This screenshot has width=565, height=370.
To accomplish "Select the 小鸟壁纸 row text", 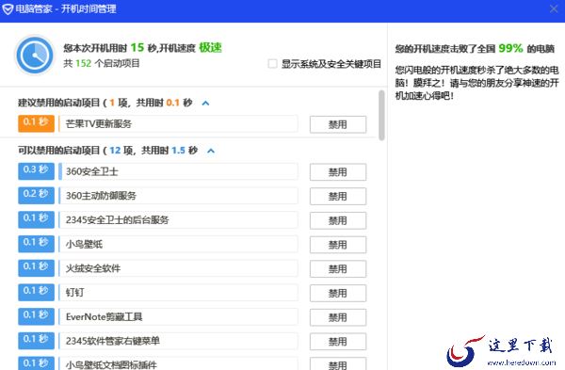I will pyautogui.click(x=84, y=244).
